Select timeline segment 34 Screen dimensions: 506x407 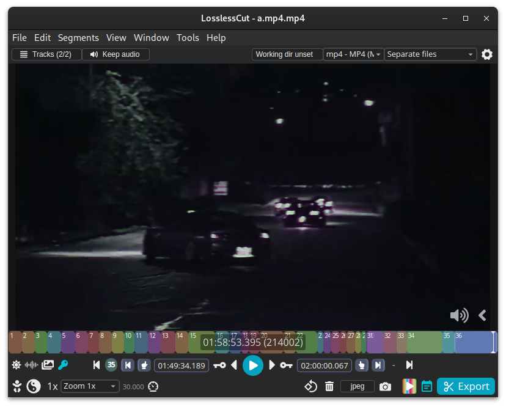pyautogui.click(x=424, y=342)
